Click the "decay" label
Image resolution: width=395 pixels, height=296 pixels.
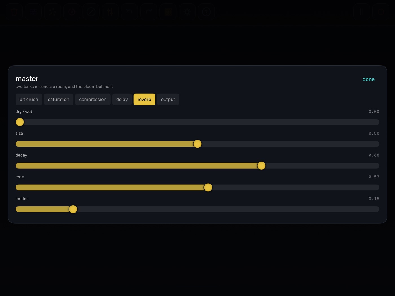coord(21,155)
